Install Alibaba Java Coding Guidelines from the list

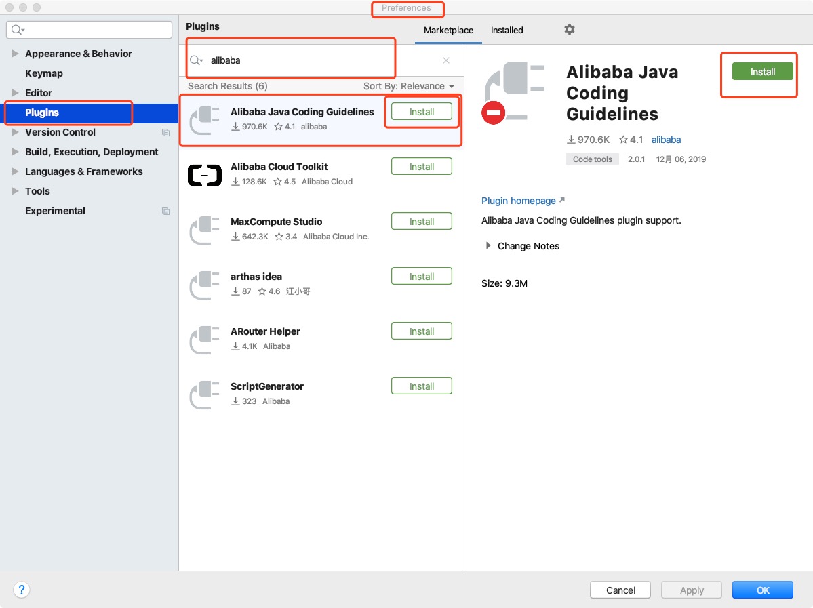click(422, 111)
